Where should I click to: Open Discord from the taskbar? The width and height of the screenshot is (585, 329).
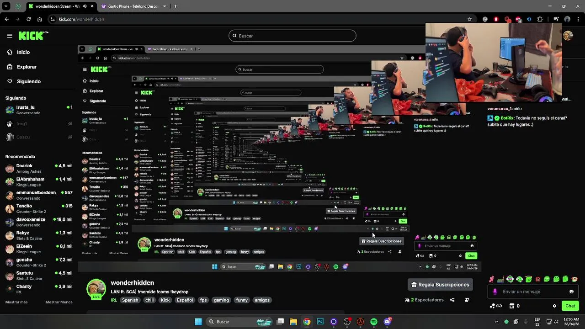388,322
